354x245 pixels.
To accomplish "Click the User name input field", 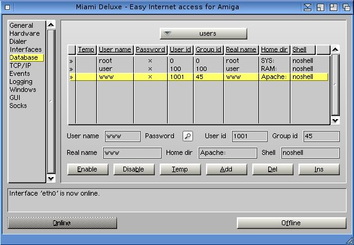I will coord(123,136).
